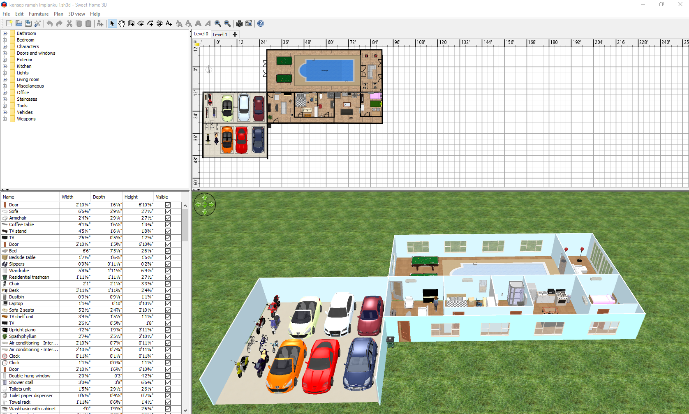Toggle visibility of Shower stall

click(168, 382)
